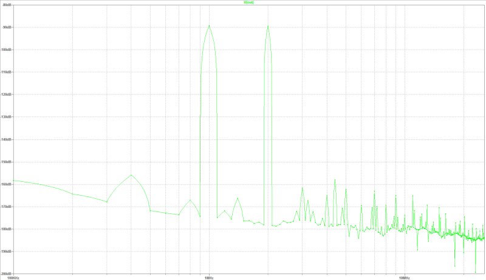Click the -140dB axis label

pos(6,139)
